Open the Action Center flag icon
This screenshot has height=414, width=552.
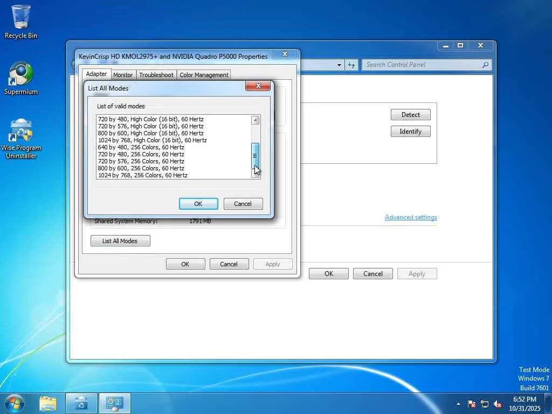[x=472, y=404]
